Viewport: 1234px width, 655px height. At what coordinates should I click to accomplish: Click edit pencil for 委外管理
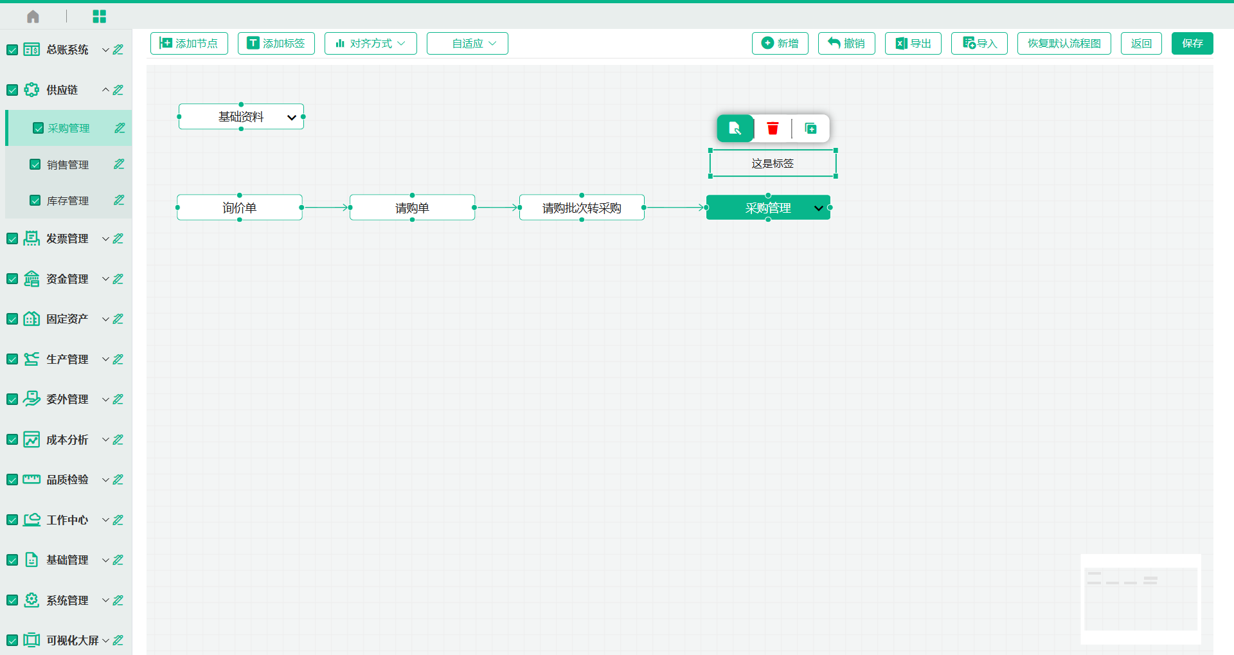click(x=118, y=399)
